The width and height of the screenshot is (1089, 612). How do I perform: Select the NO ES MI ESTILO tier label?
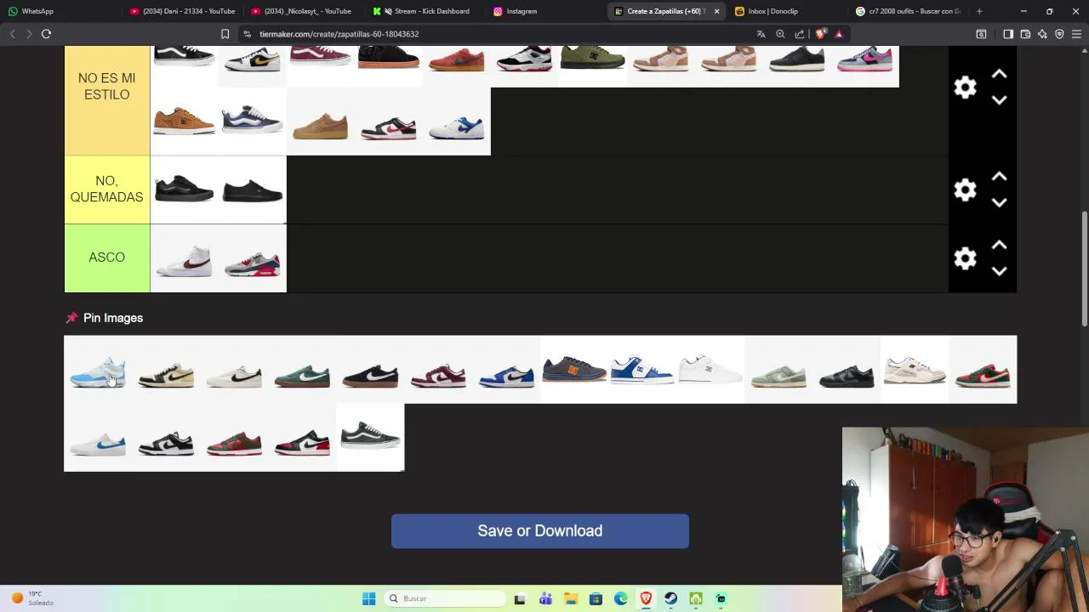(107, 87)
